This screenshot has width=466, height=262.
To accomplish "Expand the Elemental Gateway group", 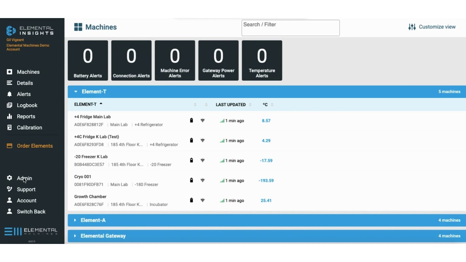I will click(x=267, y=236).
